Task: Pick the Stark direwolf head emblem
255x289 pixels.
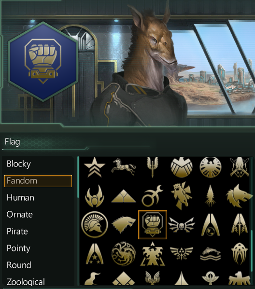Action: (124, 225)
